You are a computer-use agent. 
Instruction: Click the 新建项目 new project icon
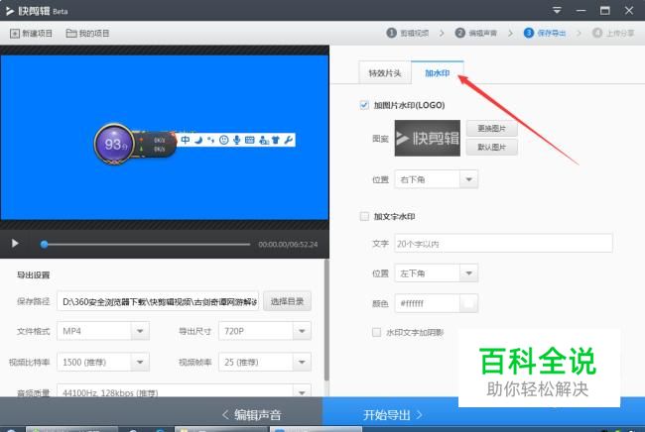click(x=15, y=34)
